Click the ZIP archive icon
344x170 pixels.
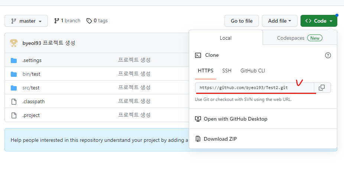point(198,139)
